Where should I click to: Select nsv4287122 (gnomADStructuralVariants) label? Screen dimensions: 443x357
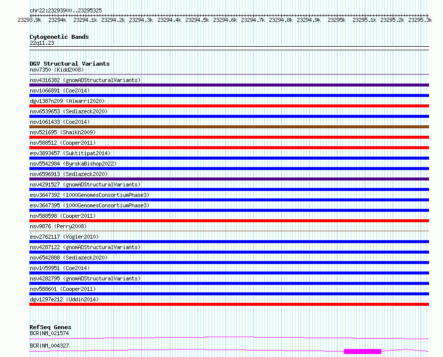(x=85, y=247)
